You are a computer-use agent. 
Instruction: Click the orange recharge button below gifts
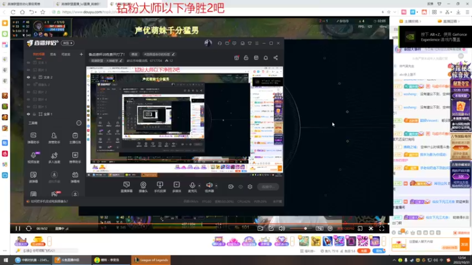point(363,251)
